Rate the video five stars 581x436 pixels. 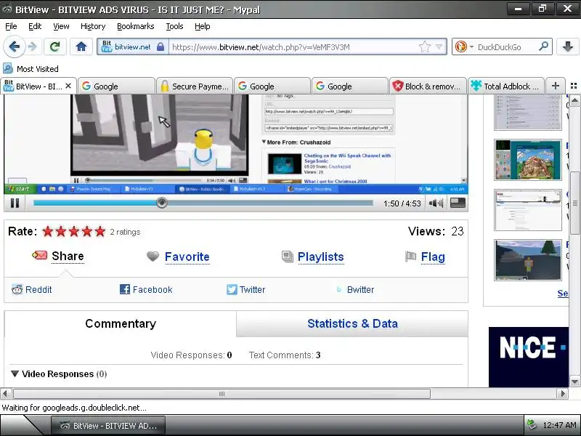100,231
